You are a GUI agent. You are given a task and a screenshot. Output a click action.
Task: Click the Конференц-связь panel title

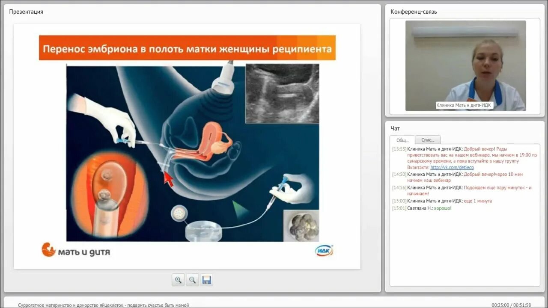(x=414, y=12)
